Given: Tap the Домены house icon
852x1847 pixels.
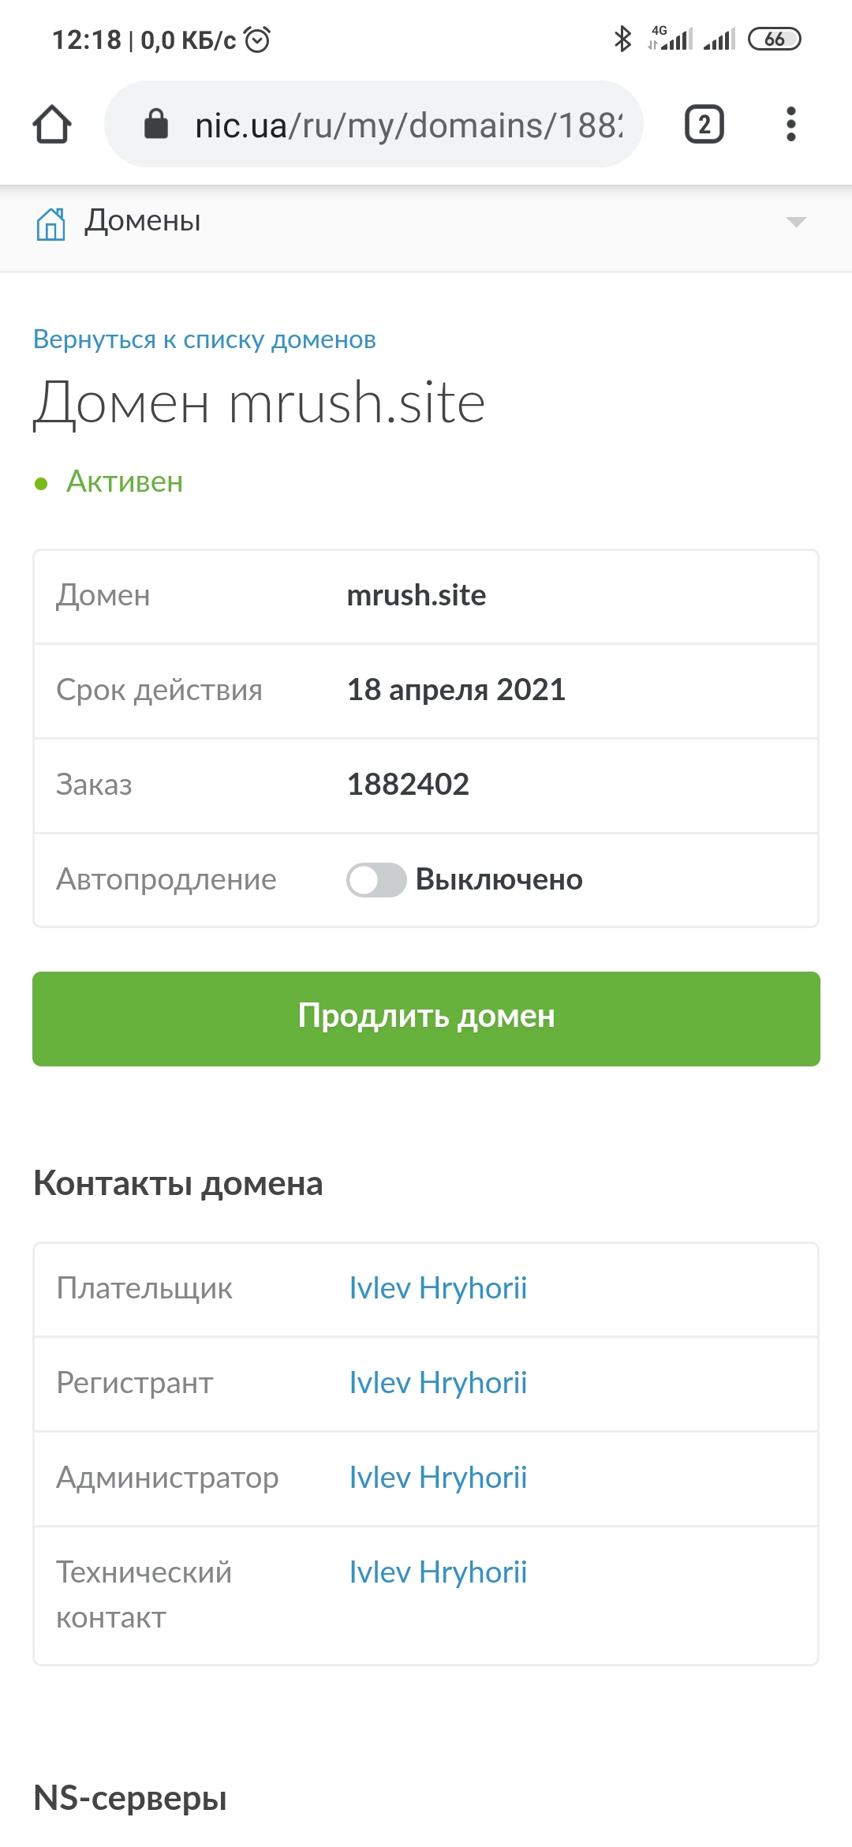Looking at the screenshot, I should coord(51,223).
